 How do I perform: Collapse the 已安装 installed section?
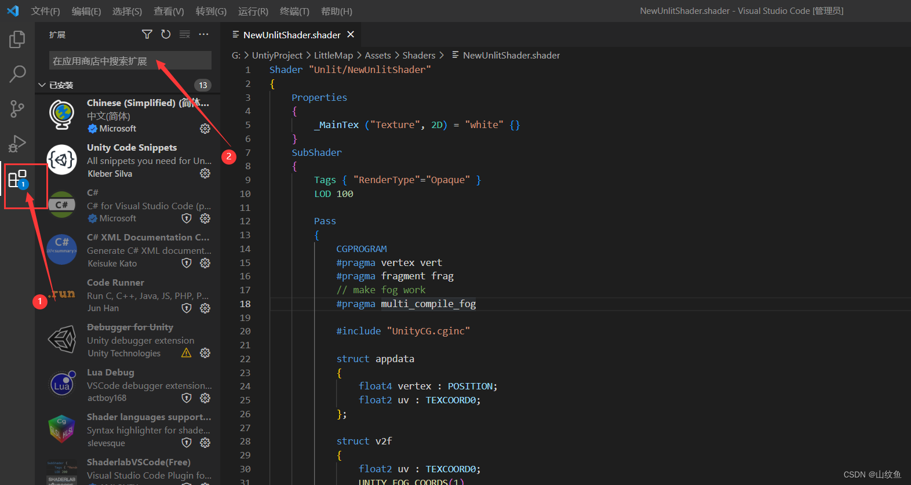coord(42,85)
